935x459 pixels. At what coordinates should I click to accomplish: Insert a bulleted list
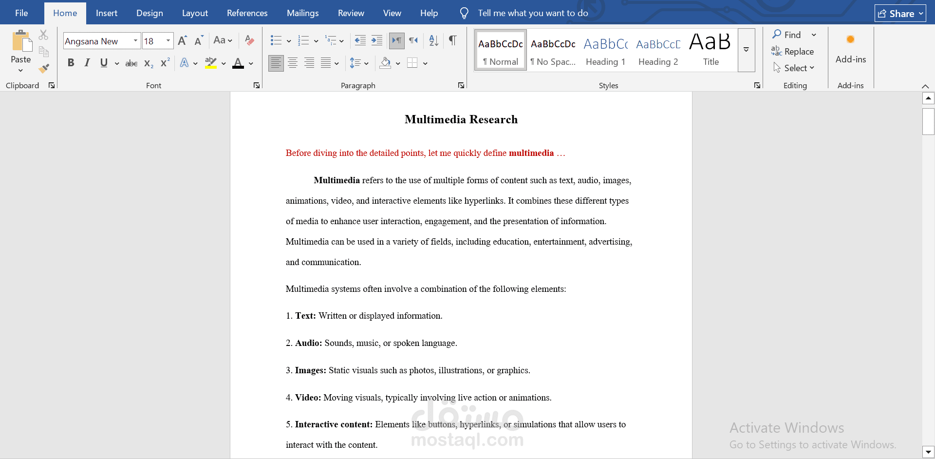pyautogui.click(x=276, y=40)
